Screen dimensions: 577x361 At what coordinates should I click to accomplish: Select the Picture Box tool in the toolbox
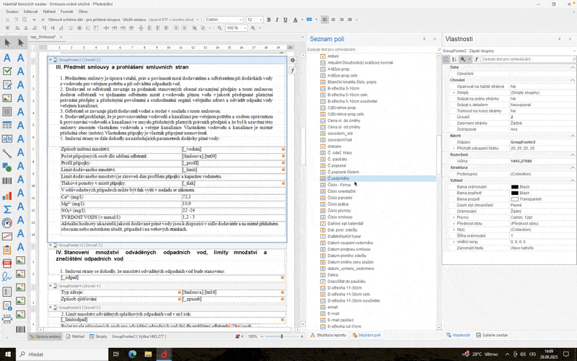click(x=7, y=98)
